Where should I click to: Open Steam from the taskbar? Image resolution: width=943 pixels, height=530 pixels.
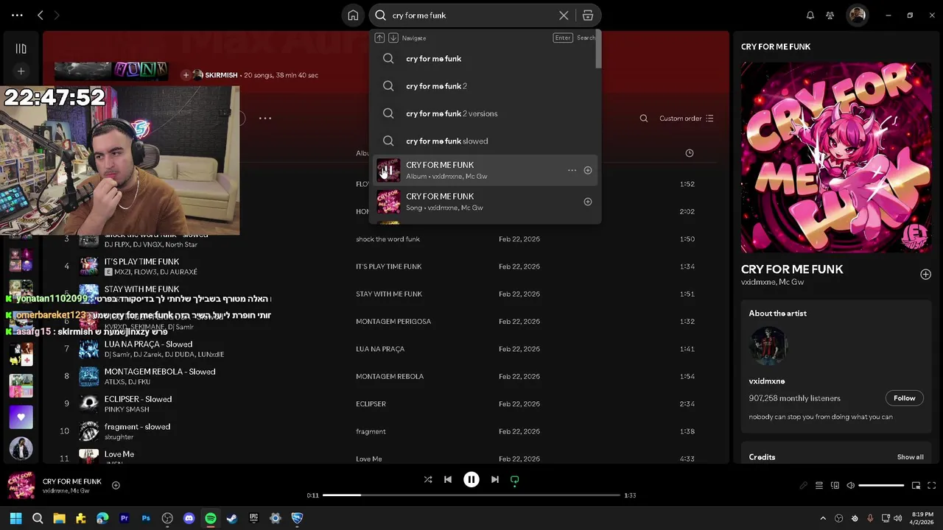tap(232, 518)
